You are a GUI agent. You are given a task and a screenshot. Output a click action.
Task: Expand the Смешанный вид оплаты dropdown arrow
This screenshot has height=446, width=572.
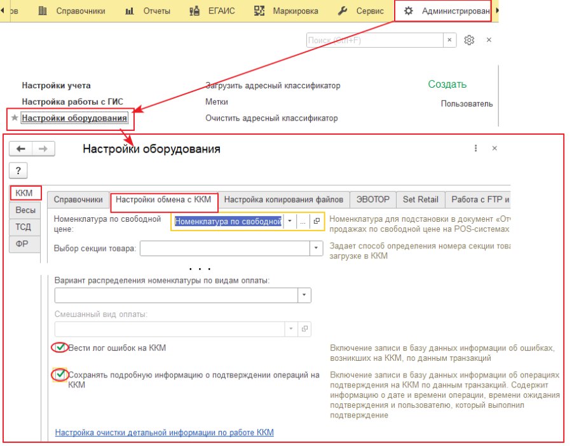pyautogui.click(x=291, y=329)
